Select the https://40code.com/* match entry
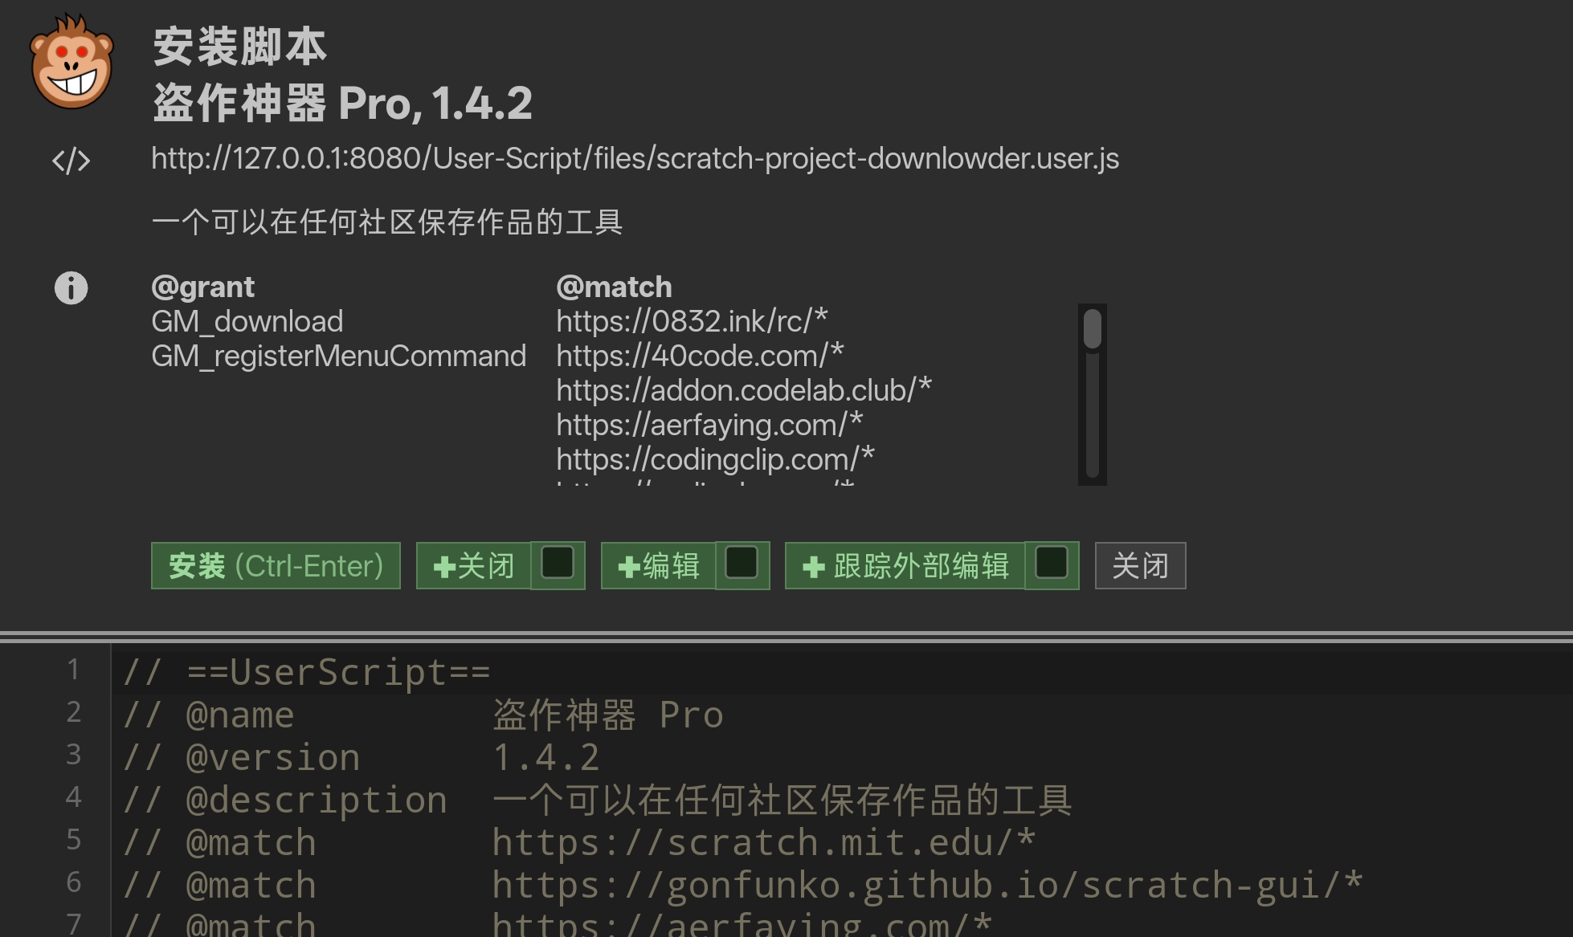 pyautogui.click(x=700, y=356)
